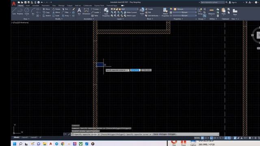Click the Scale tool
The width and height of the screenshot is (260, 146).
coord(56,16)
